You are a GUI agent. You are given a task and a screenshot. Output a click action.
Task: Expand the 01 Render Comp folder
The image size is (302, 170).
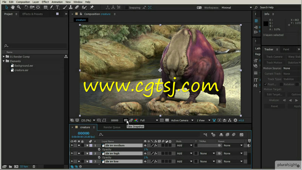(3, 57)
